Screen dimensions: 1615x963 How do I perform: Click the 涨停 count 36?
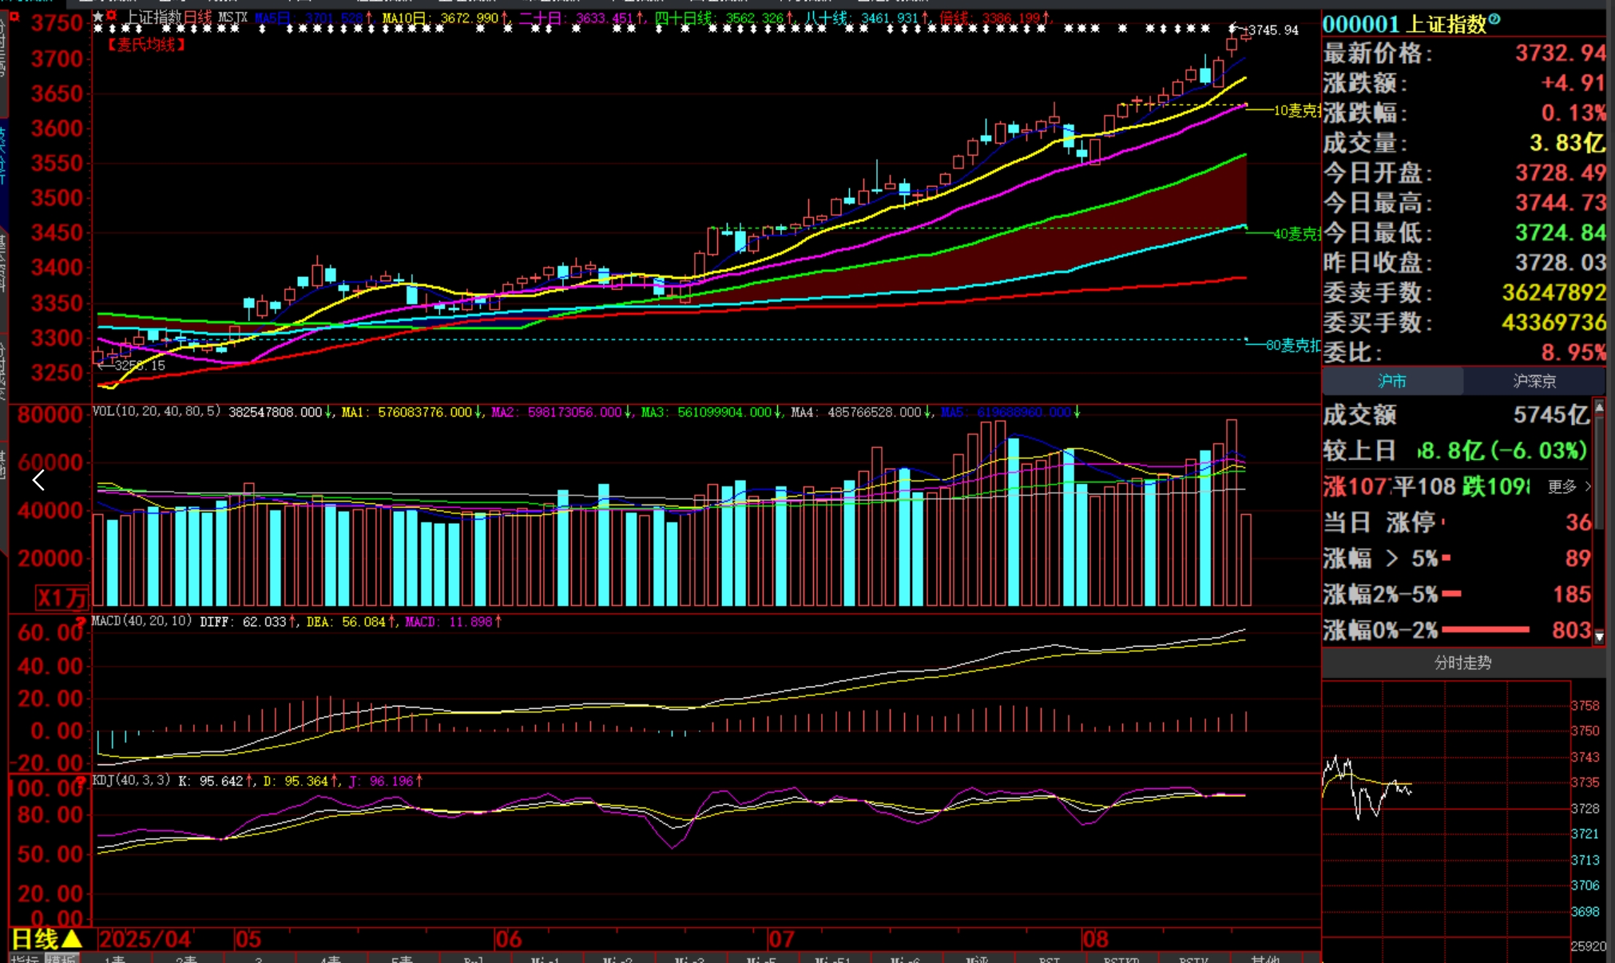click(x=1578, y=522)
